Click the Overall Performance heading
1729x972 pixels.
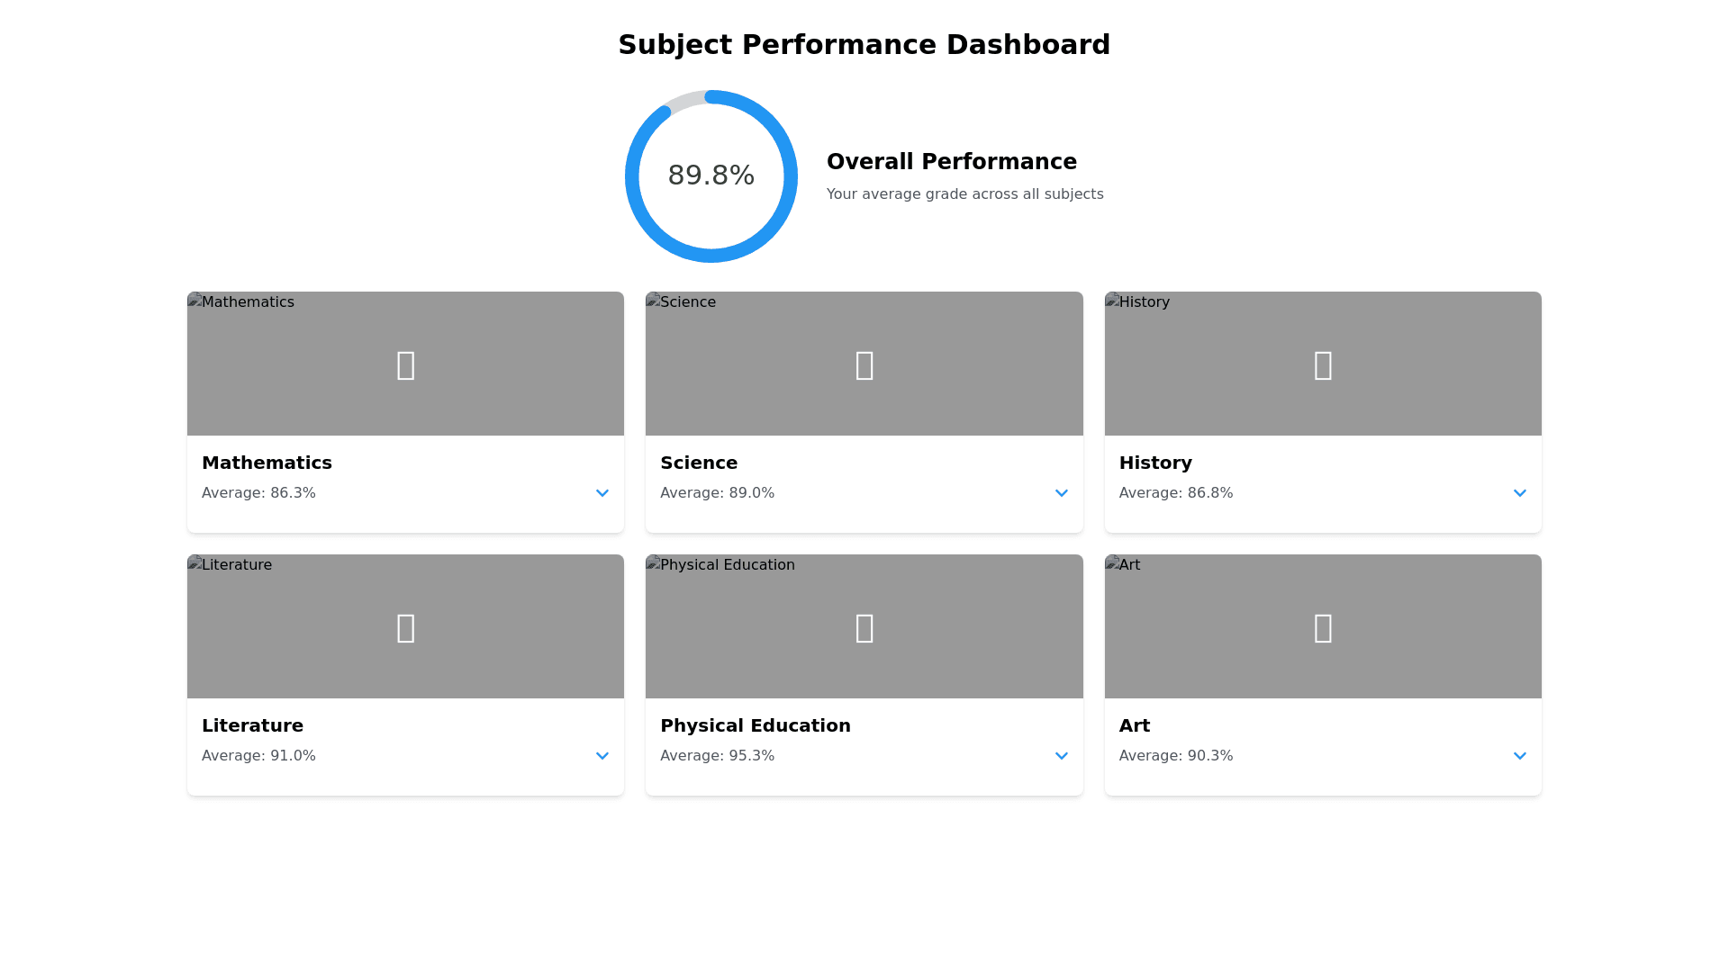[951, 162]
